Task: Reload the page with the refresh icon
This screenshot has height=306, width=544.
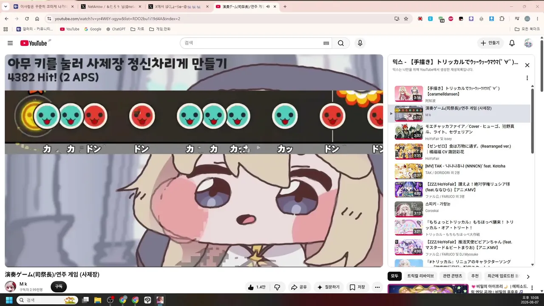Action: point(27,19)
